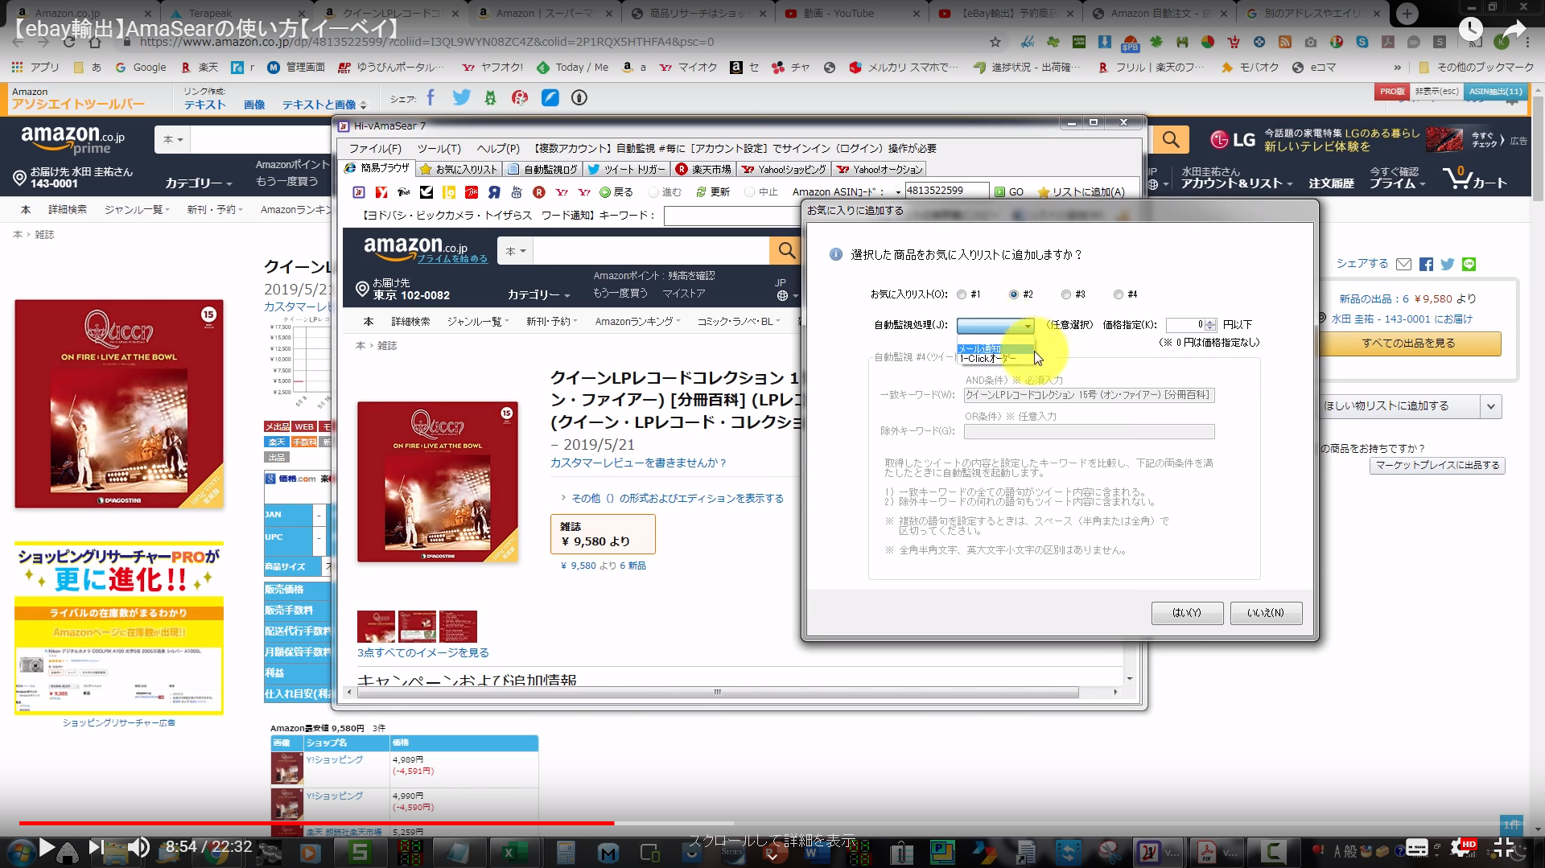Click the first Yahoo Y! toolbar icon
The width and height of the screenshot is (1545, 868).
point(562,192)
